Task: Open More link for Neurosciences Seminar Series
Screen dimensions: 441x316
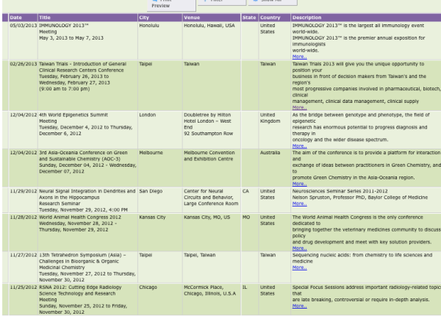Action: [x=298, y=204]
